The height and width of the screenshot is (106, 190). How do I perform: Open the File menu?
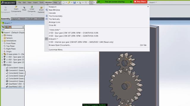pos(20,2)
